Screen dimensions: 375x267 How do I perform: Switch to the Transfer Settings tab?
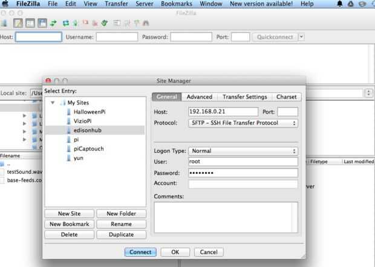[x=245, y=97]
